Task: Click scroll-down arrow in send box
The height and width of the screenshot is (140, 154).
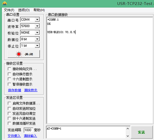Action: click(128, 136)
